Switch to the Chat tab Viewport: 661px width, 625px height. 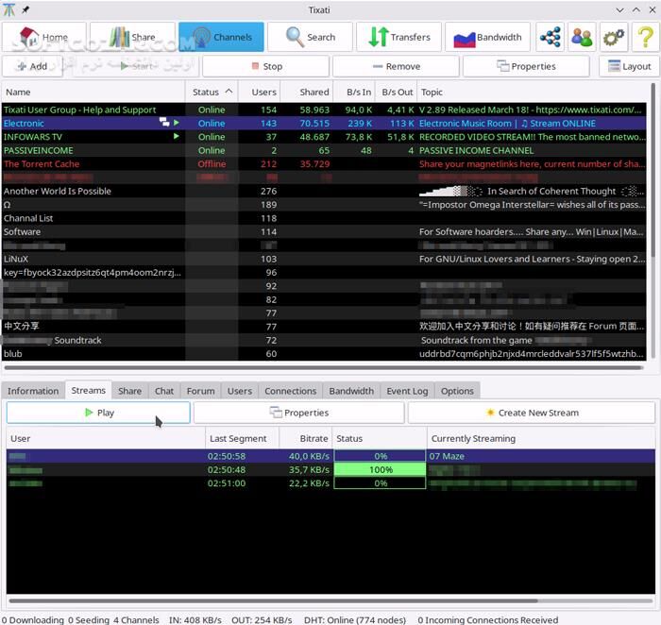coord(164,391)
